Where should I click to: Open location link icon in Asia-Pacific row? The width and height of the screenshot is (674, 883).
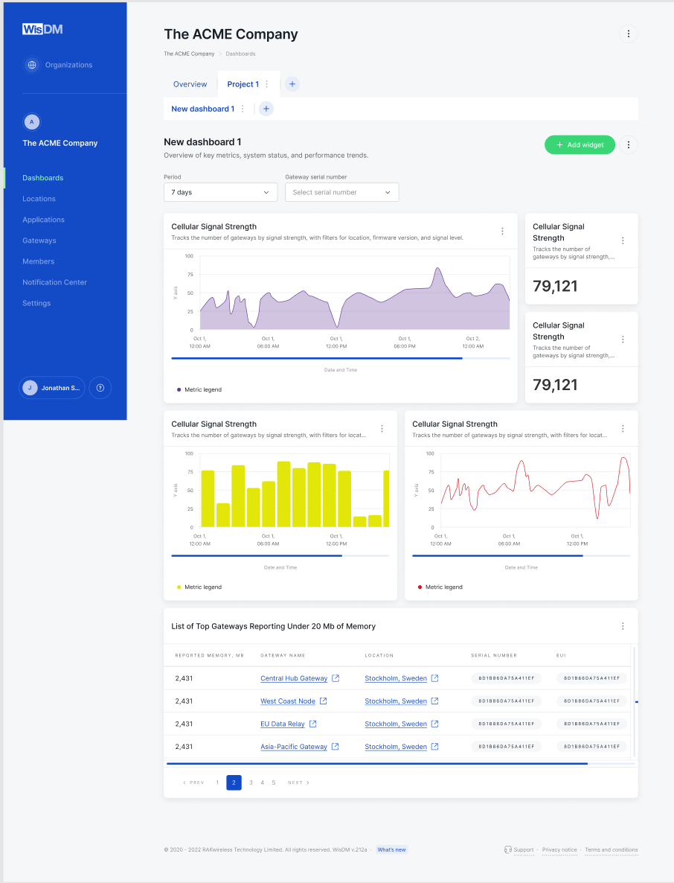point(435,746)
